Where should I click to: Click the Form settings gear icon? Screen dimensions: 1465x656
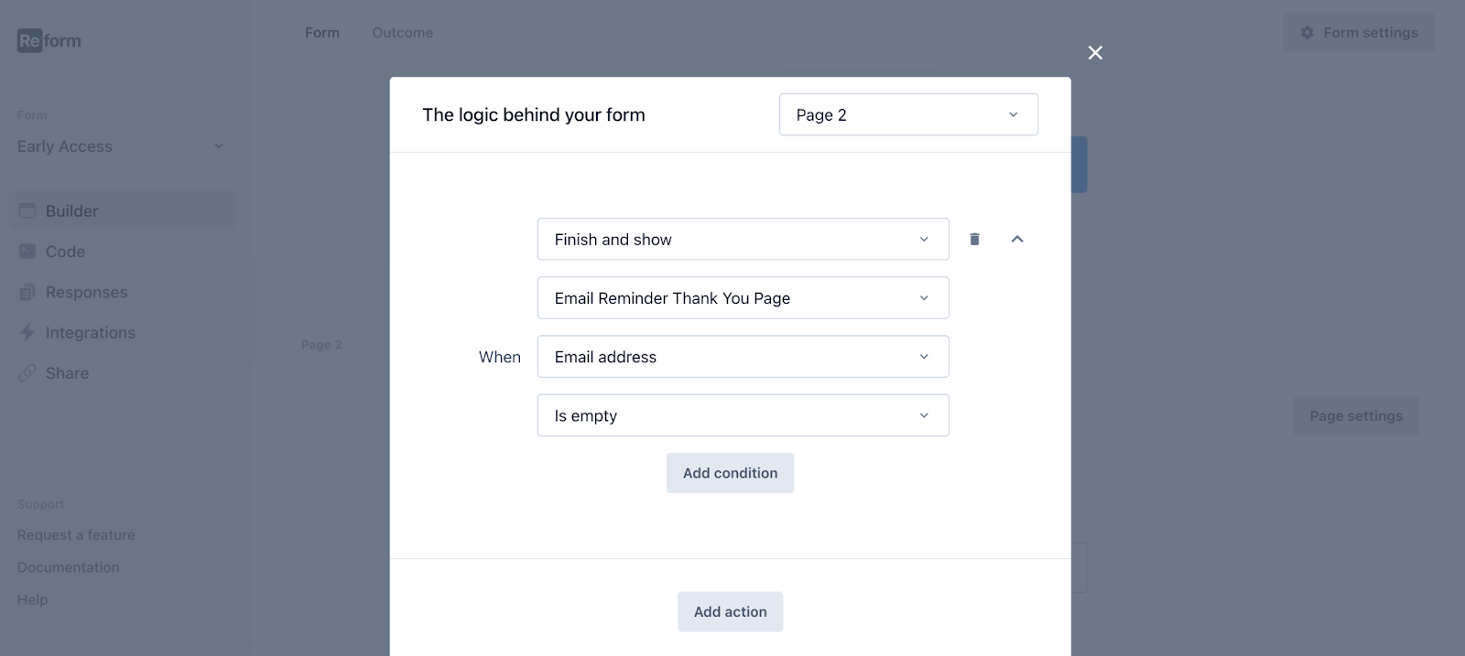click(x=1308, y=33)
